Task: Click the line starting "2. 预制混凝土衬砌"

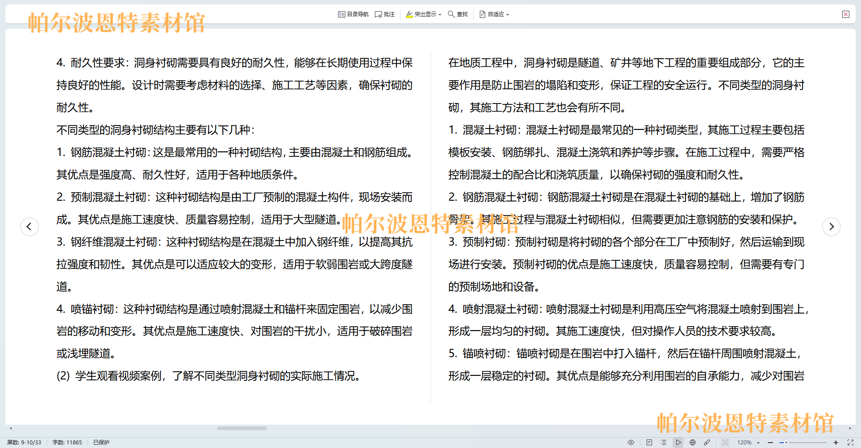Action: pos(235,197)
